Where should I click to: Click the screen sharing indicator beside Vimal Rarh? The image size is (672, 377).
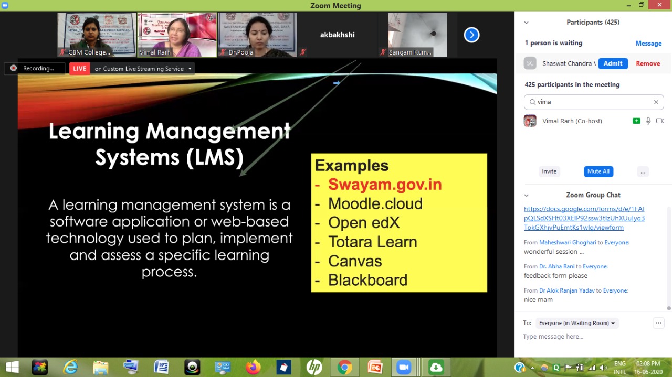click(x=636, y=121)
